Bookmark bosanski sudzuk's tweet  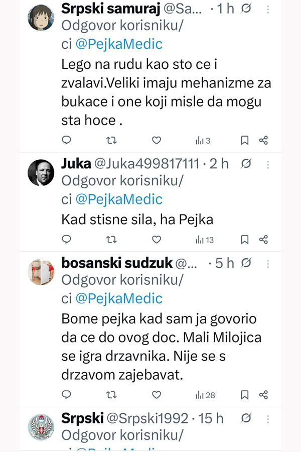pos(244,395)
